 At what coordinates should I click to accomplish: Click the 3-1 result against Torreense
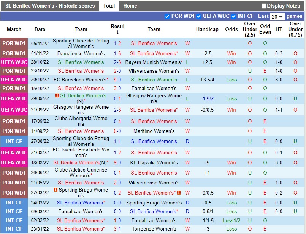click(117, 229)
